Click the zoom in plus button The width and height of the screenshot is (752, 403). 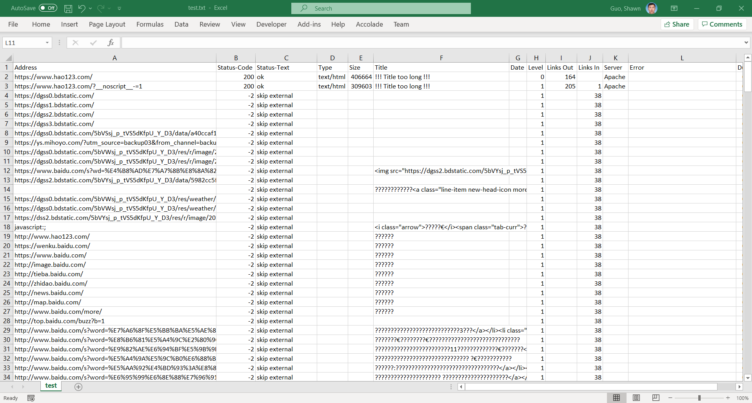click(728, 398)
